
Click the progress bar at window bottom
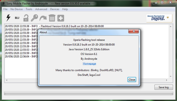88,93
